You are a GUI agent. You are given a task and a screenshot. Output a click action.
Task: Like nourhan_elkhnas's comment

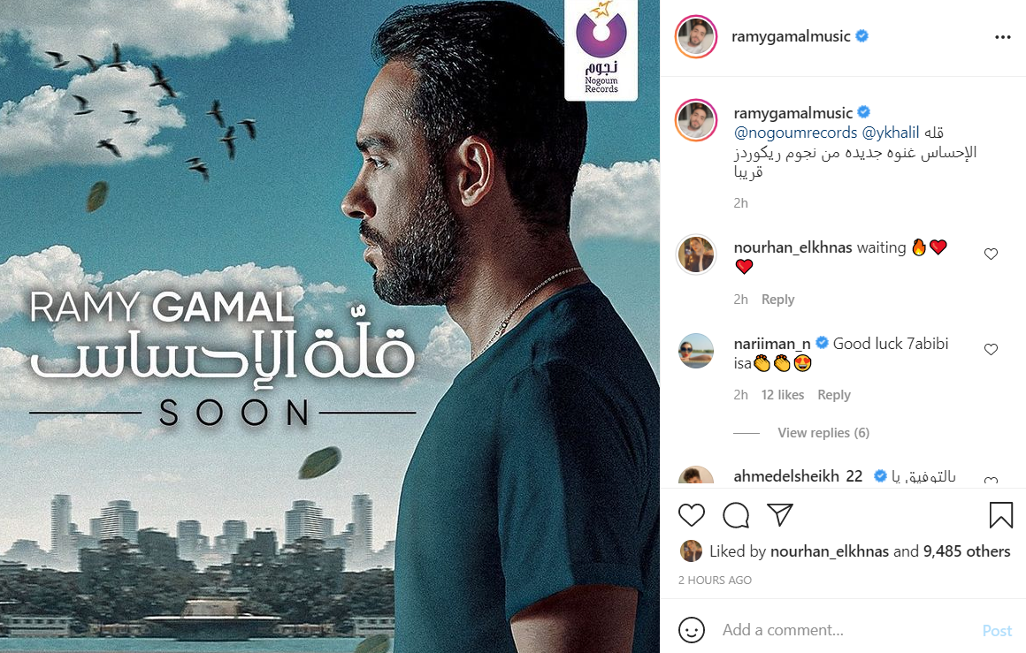[x=991, y=254]
